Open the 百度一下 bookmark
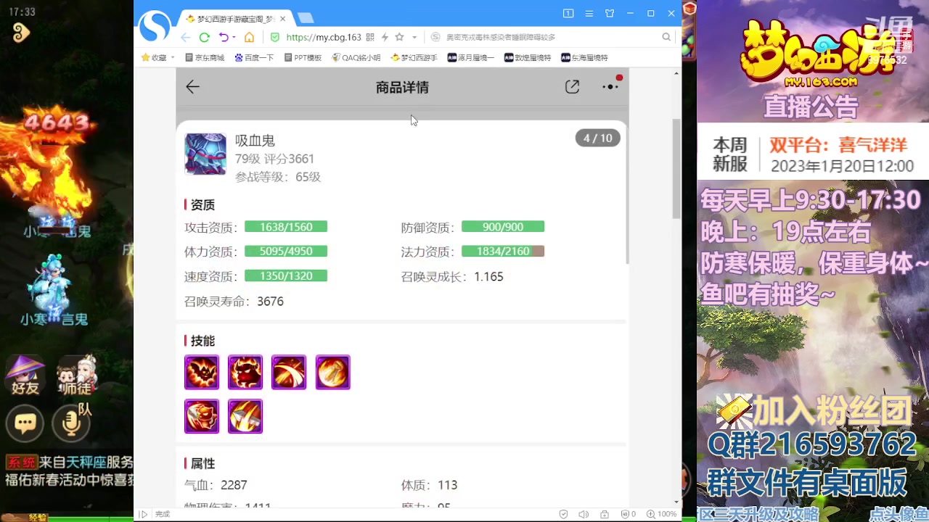The width and height of the screenshot is (929, 522). 254,57
